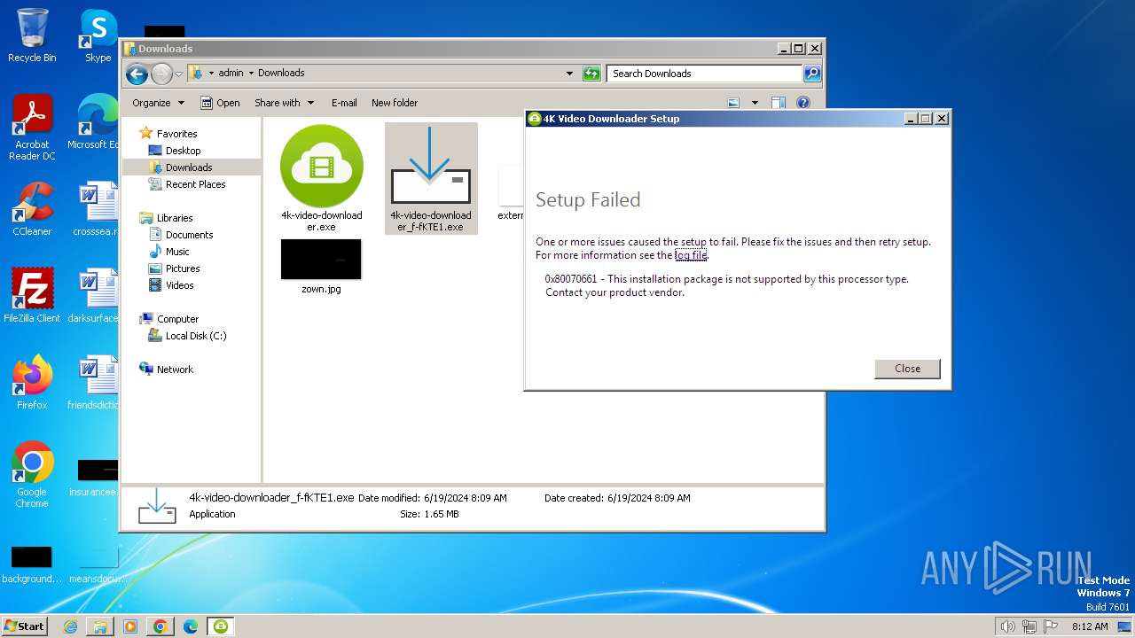Change the view with the Views icon

pyautogui.click(x=733, y=103)
